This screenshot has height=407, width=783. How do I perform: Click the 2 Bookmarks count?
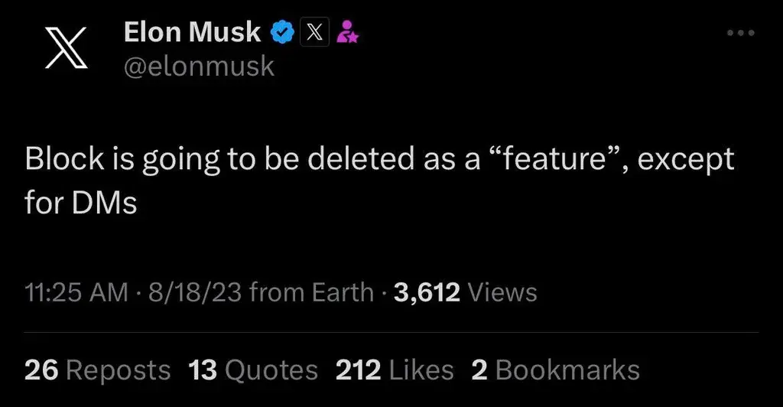click(555, 370)
